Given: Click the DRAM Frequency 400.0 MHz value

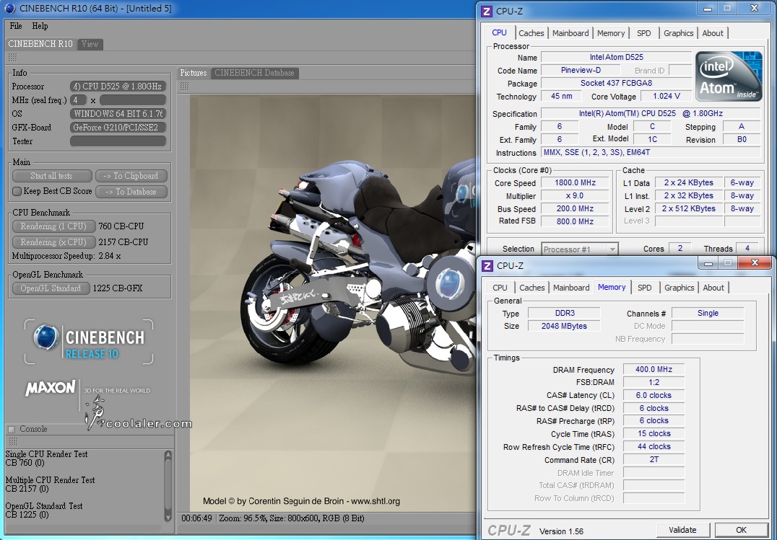Looking at the screenshot, I should pyautogui.click(x=654, y=369).
